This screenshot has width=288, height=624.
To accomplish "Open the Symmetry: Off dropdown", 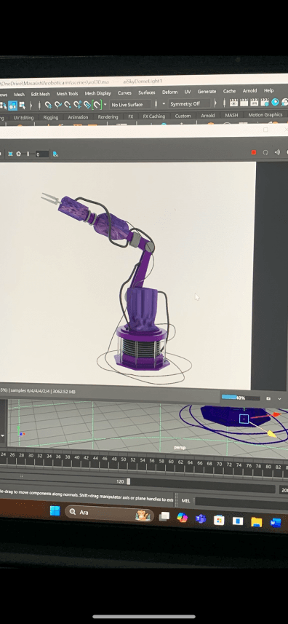I will click(189, 103).
